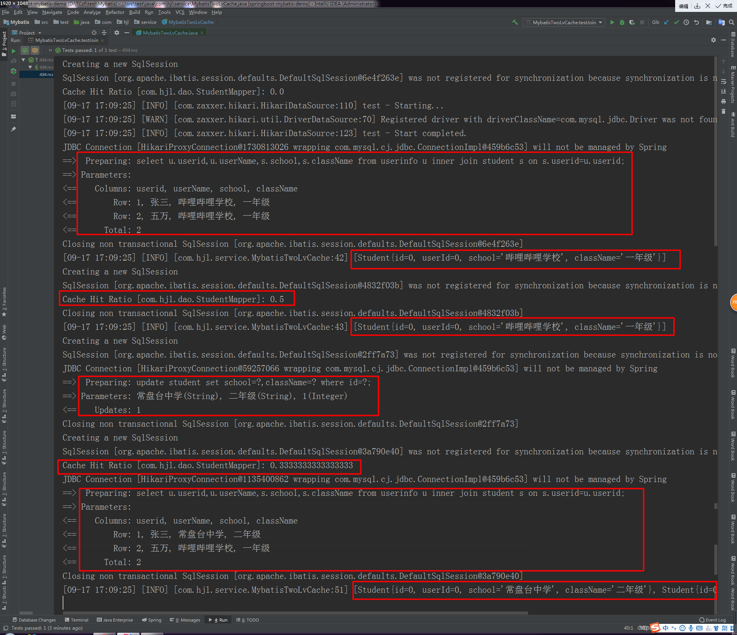Close the MybatisTwoLvCache.java editor tab
The width and height of the screenshot is (737, 635).
pyautogui.click(x=202, y=33)
